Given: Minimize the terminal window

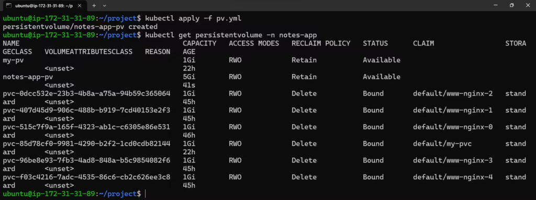Looking at the screenshot, I should point(496,5).
